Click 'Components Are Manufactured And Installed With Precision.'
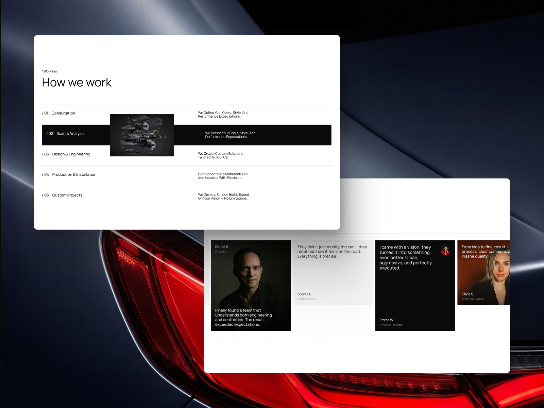Image resolution: width=544 pixels, height=408 pixels. click(x=223, y=176)
